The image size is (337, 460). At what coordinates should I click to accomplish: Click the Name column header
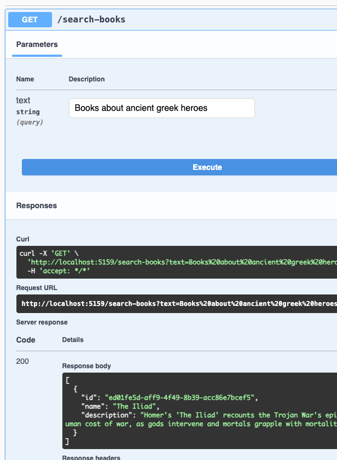(25, 79)
